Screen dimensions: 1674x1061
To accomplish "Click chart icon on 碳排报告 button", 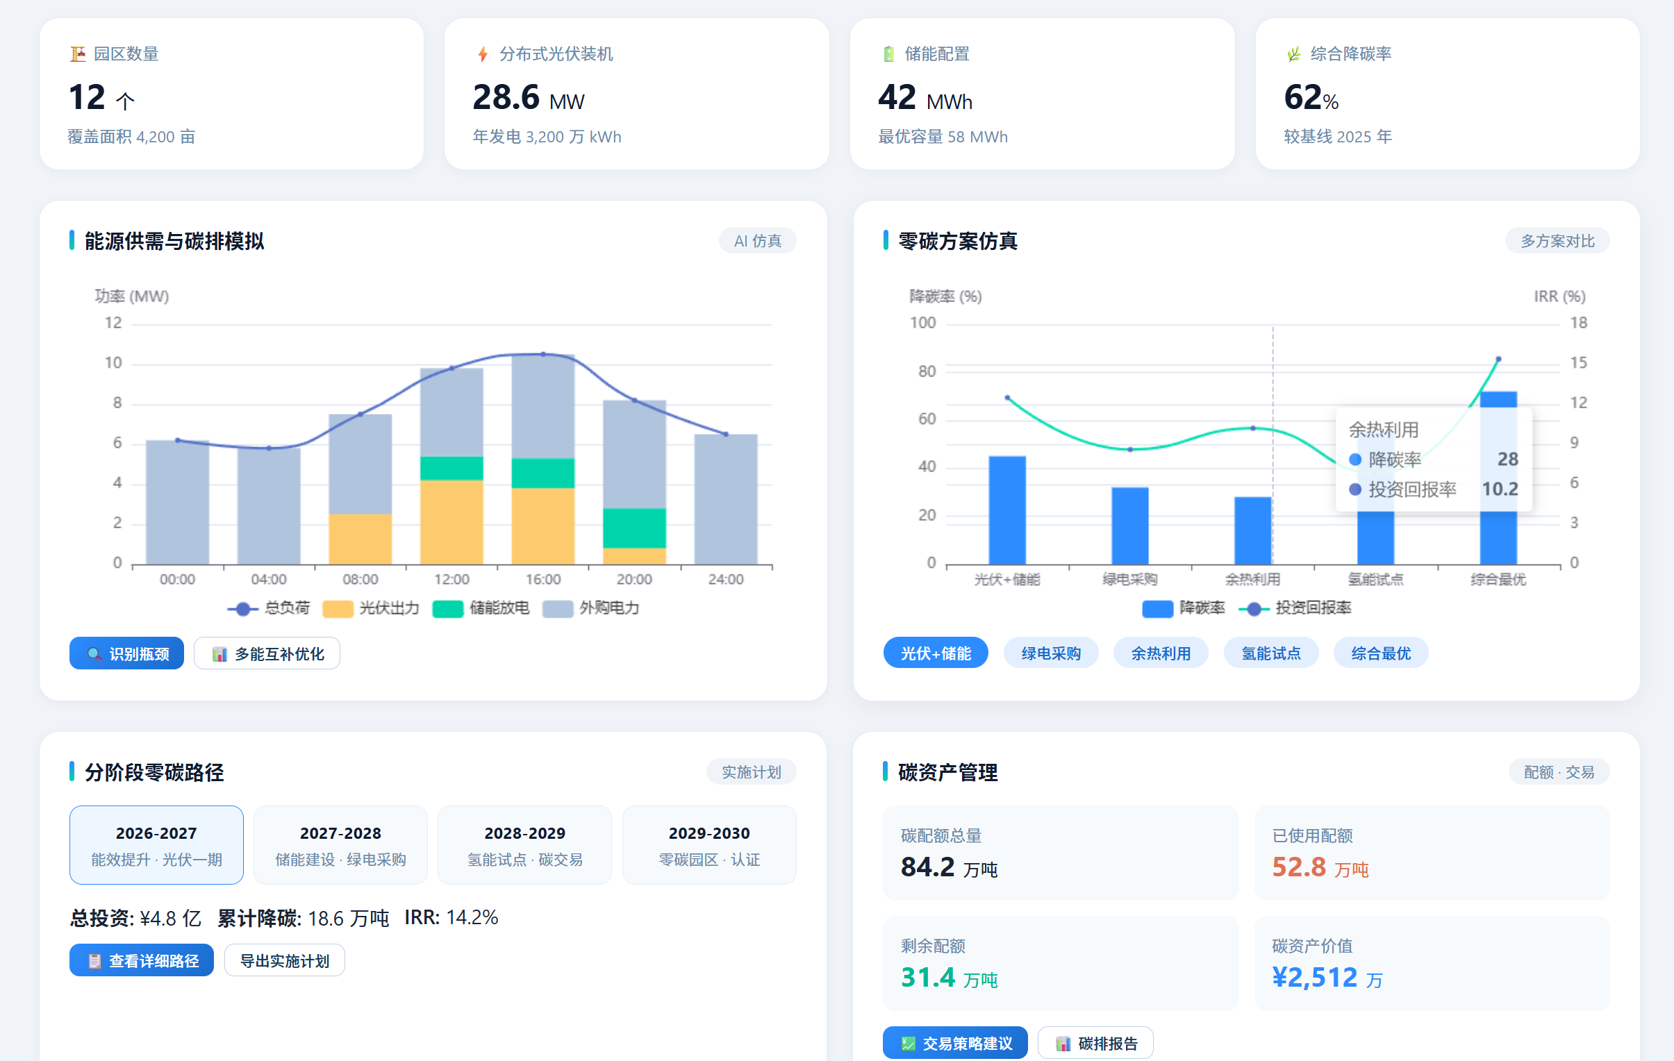I will [x=1063, y=1044].
